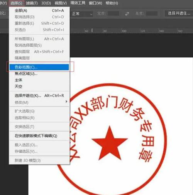Screen dimensions: 193x195
Task: Select 全部(A) menu entry
Action: (x=39, y=10)
